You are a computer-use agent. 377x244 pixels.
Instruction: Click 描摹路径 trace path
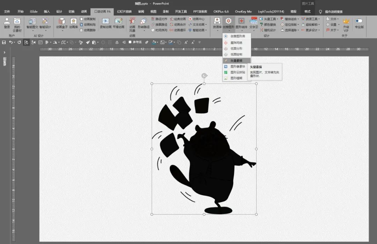[x=159, y=24]
